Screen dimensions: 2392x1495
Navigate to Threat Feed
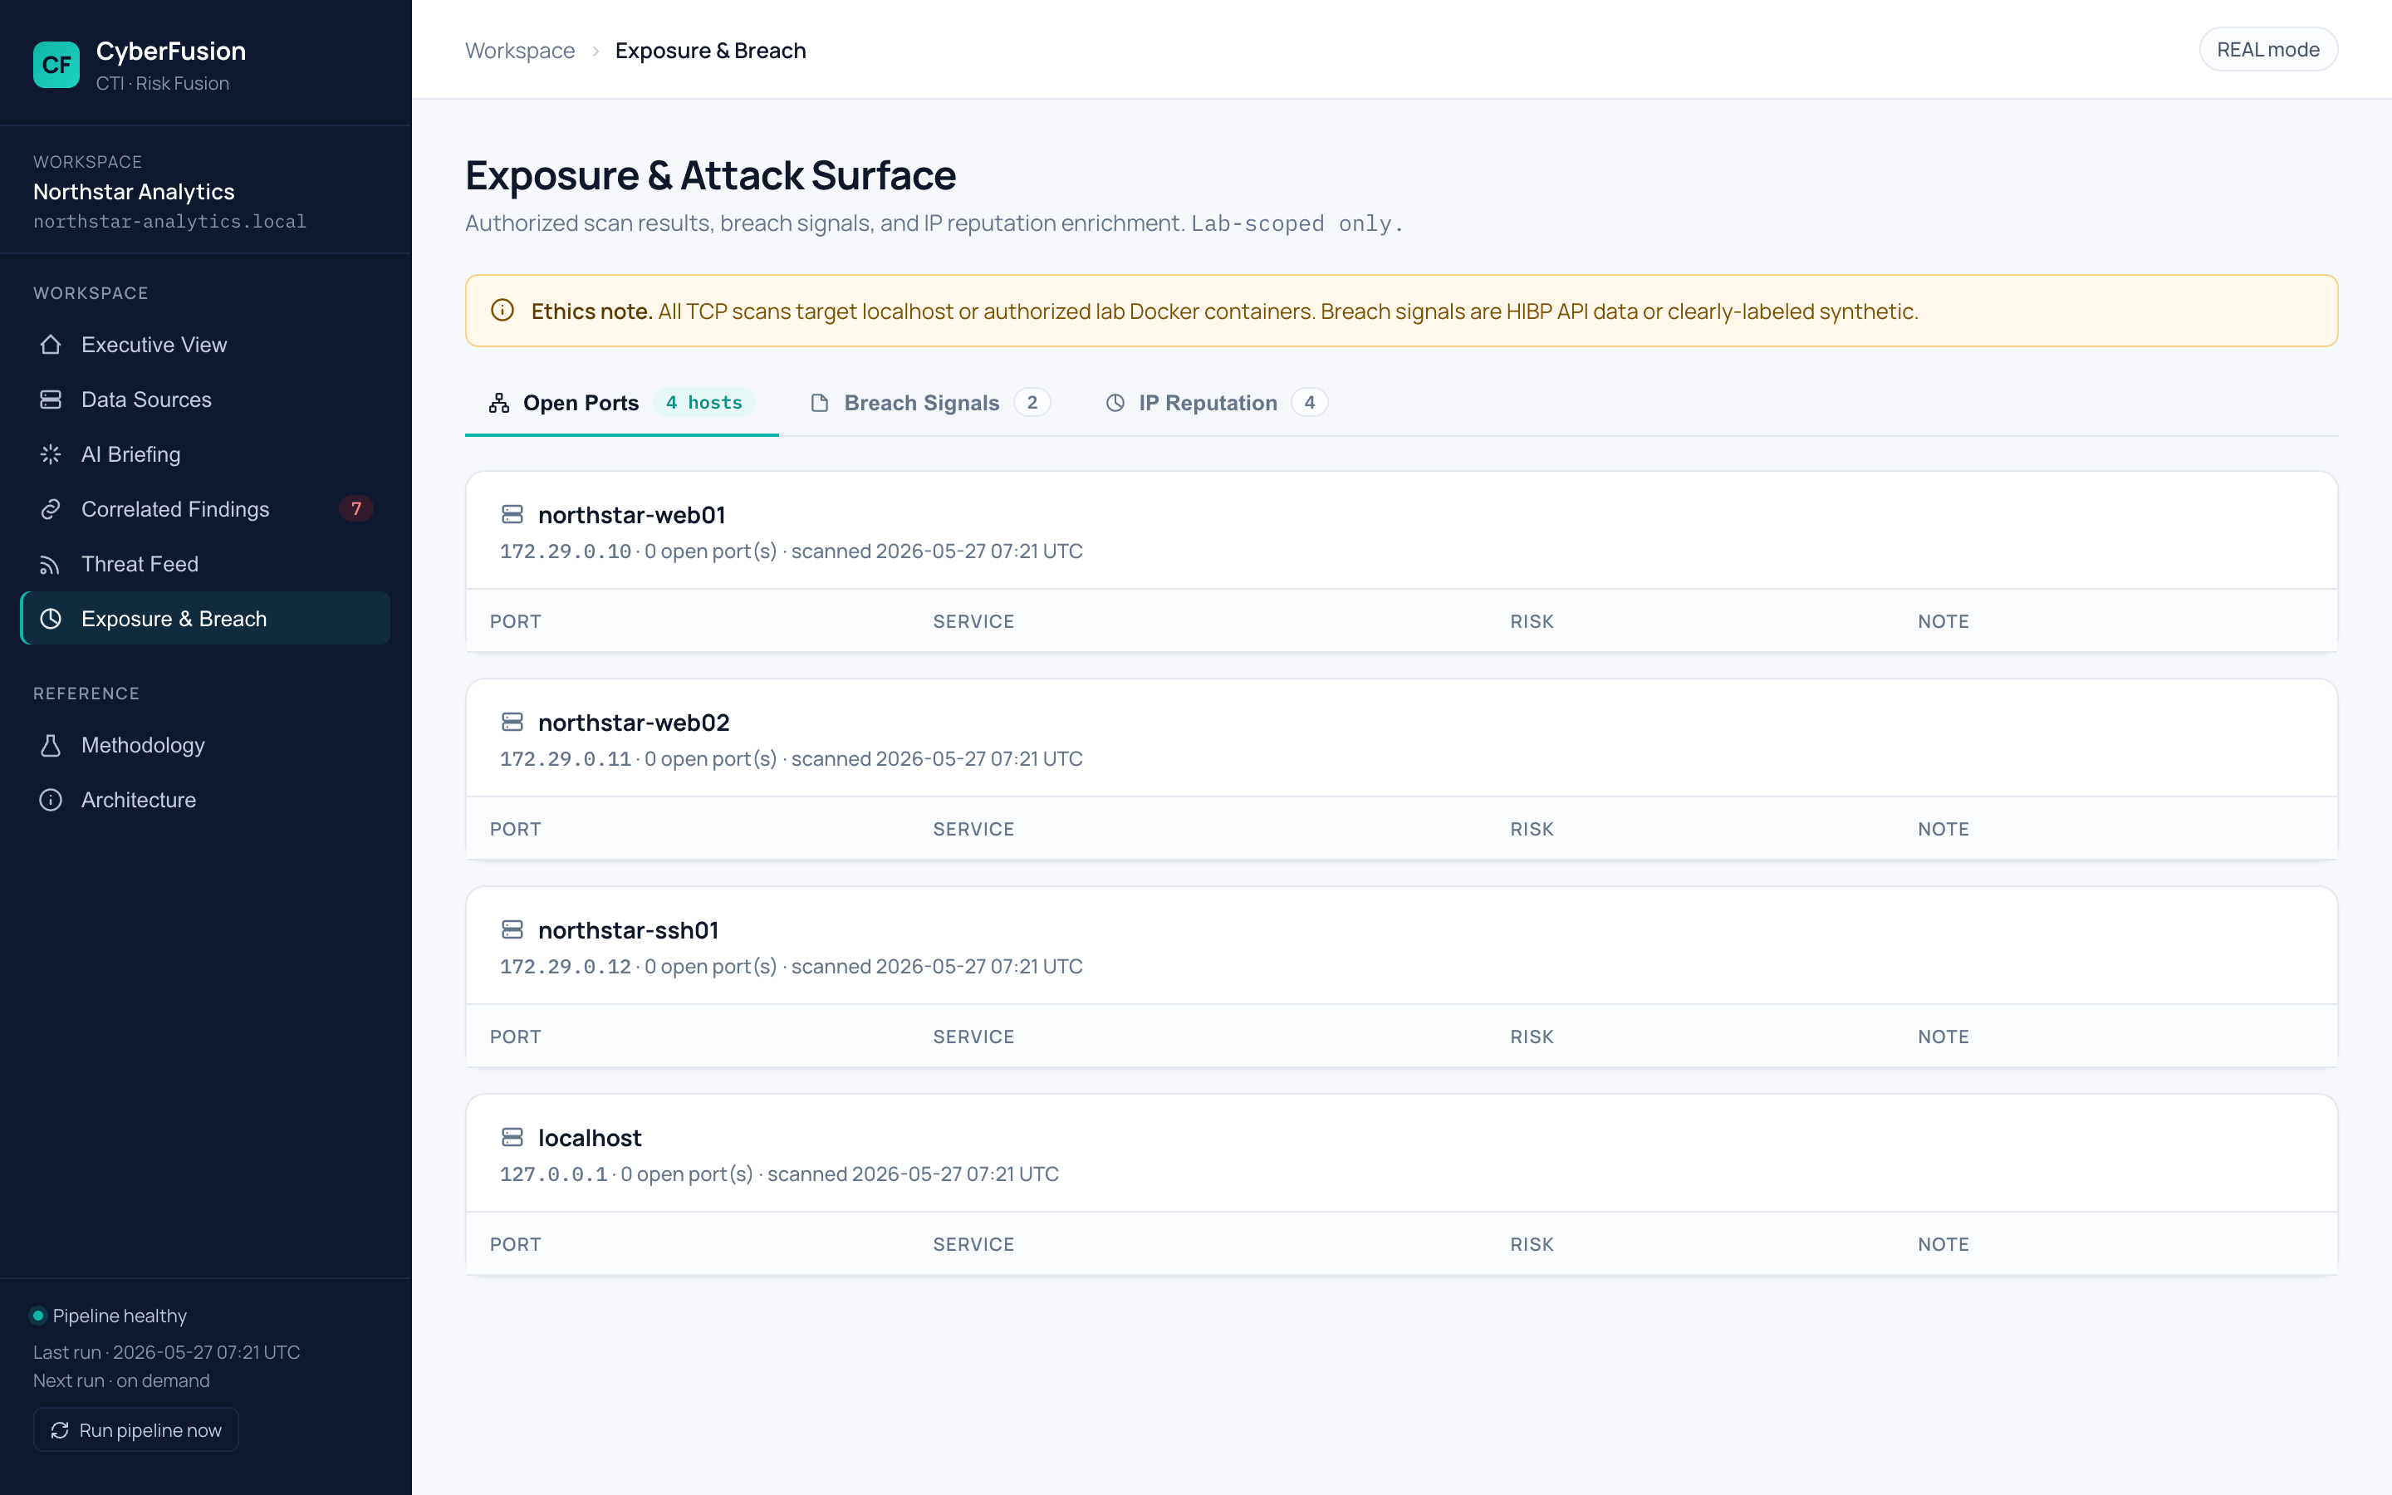tap(204, 565)
